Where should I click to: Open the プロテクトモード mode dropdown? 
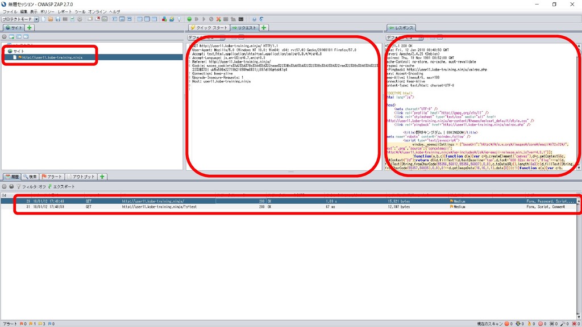(20, 19)
